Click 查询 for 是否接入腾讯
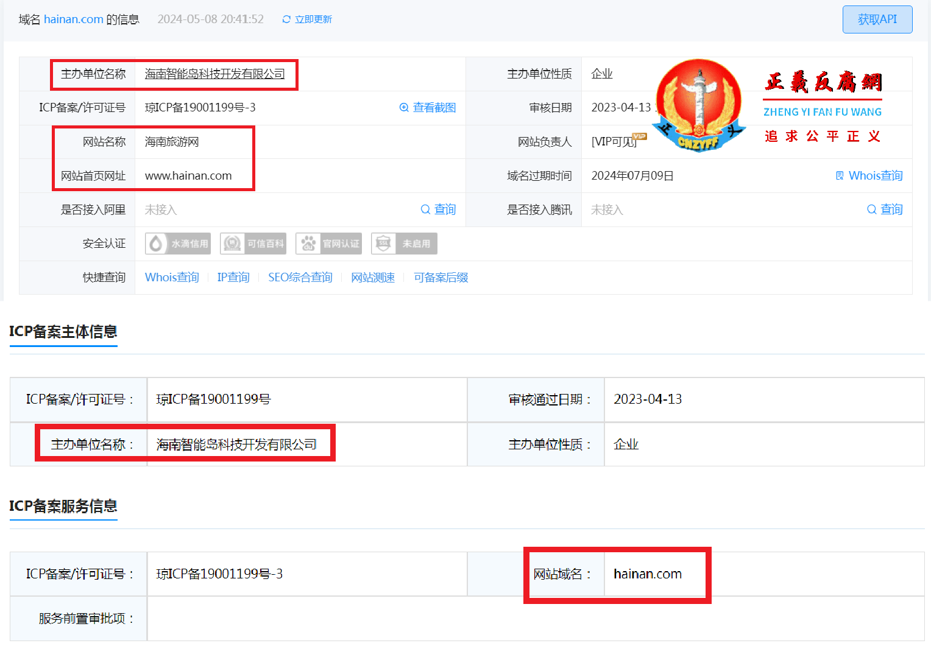This screenshot has height=646, width=931. pyautogui.click(x=891, y=209)
